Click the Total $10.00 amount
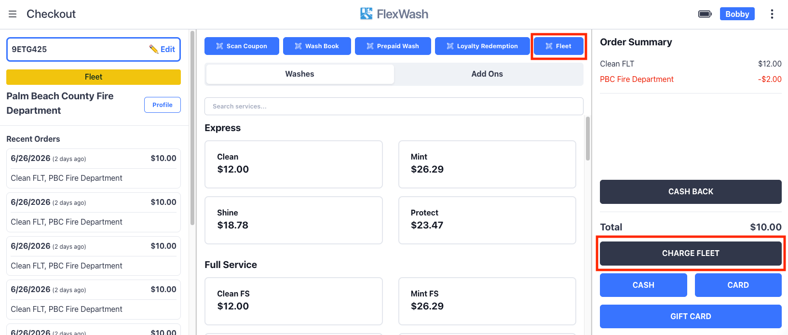The width and height of the screenshot is (788, 335). [766, 227]
